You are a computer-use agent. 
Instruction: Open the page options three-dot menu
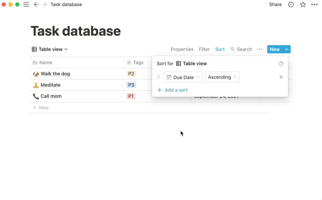[314, 4]
